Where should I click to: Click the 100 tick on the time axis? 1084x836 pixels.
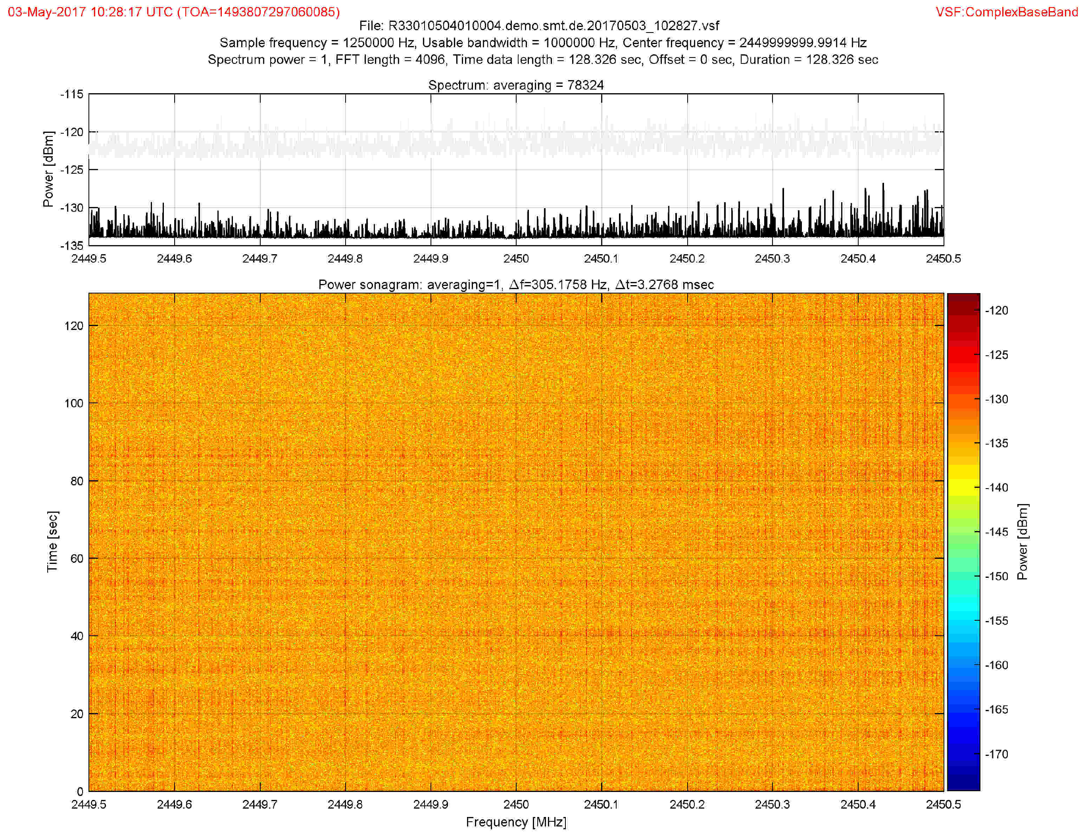[x=73, y=403]
